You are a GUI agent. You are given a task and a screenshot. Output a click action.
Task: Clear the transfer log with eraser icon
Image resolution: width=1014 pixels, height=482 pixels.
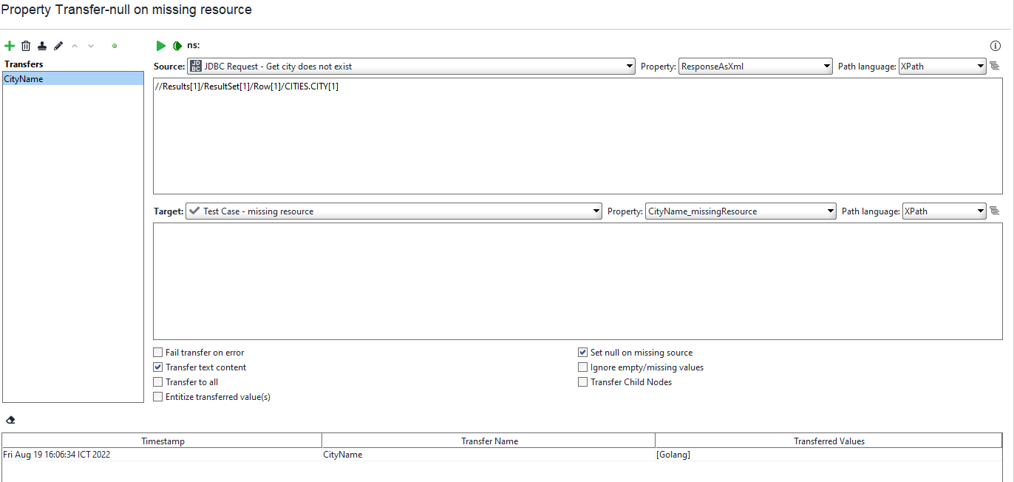[x=10, y=419]
